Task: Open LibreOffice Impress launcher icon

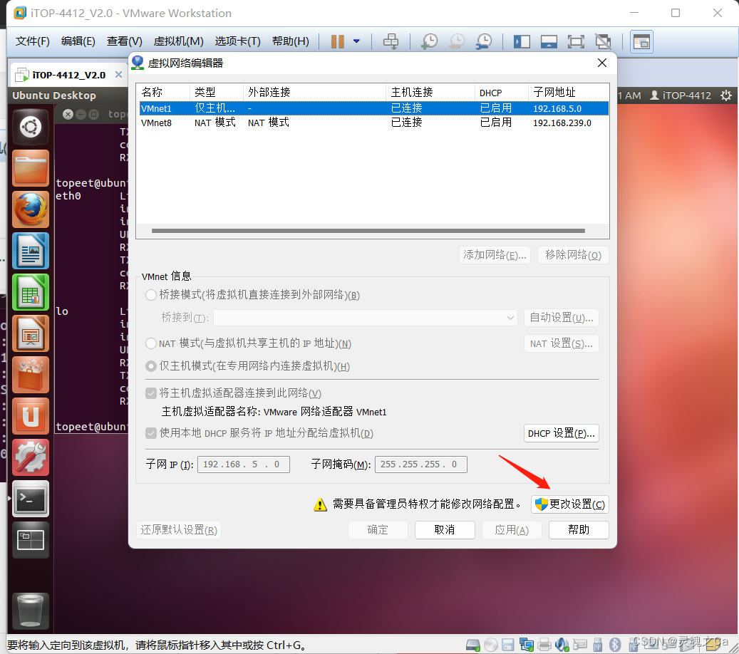Action: coord(31,333)
